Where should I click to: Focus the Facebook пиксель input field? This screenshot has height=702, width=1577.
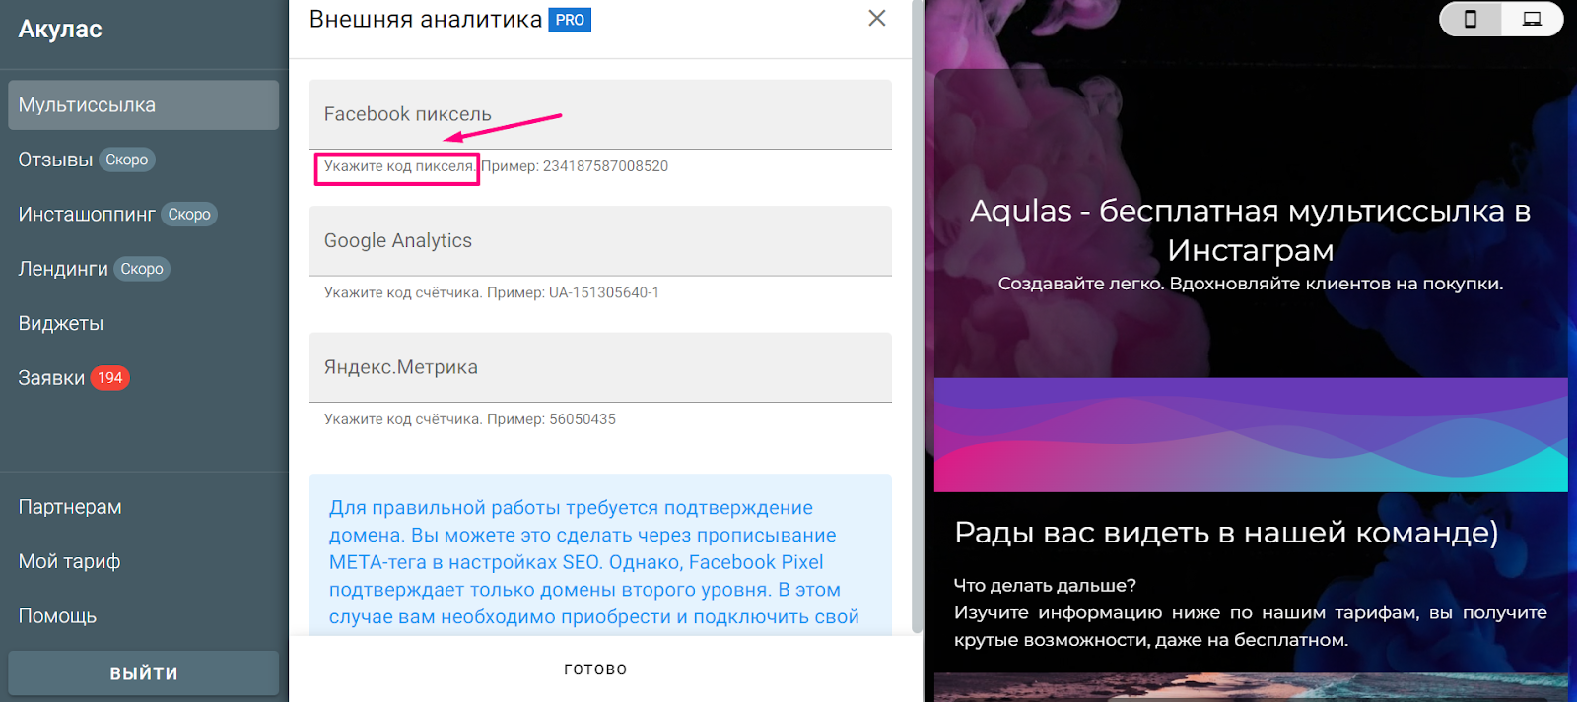[600, 114]
